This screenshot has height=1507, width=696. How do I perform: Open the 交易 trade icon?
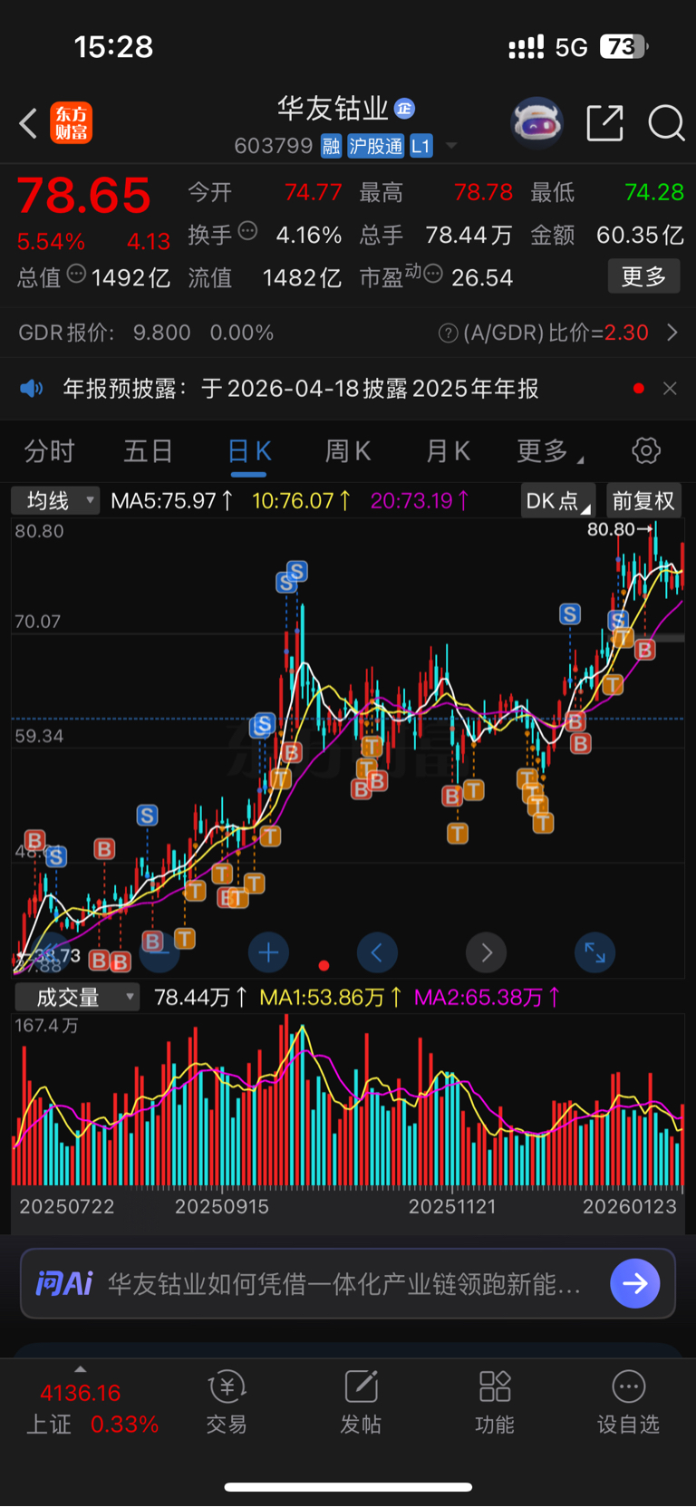coord(227,1403)
